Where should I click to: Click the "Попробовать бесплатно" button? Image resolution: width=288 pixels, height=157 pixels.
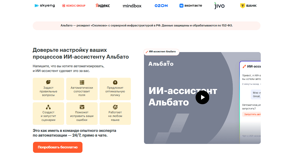58,147
